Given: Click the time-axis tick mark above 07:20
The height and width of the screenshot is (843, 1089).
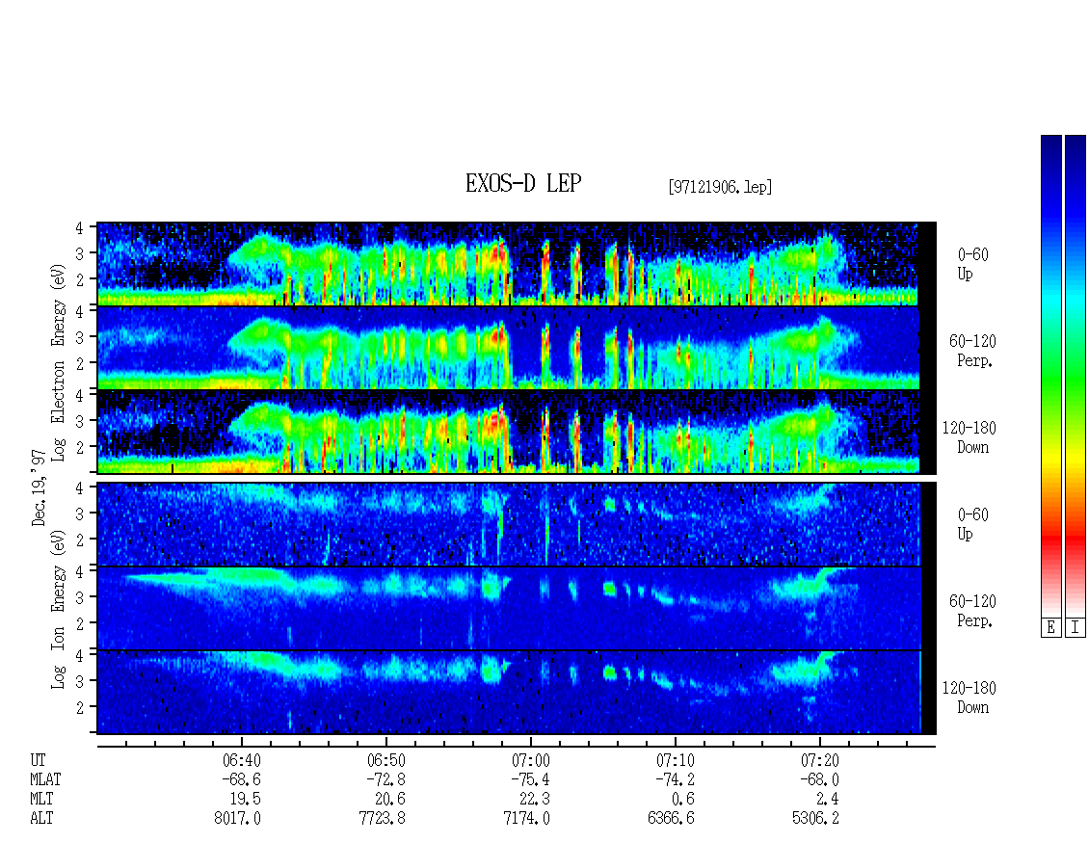Looking at the screenshot, I should coord(819,741).
